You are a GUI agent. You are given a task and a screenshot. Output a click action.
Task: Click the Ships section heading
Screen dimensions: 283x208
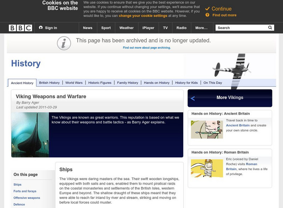coord(66,169)
